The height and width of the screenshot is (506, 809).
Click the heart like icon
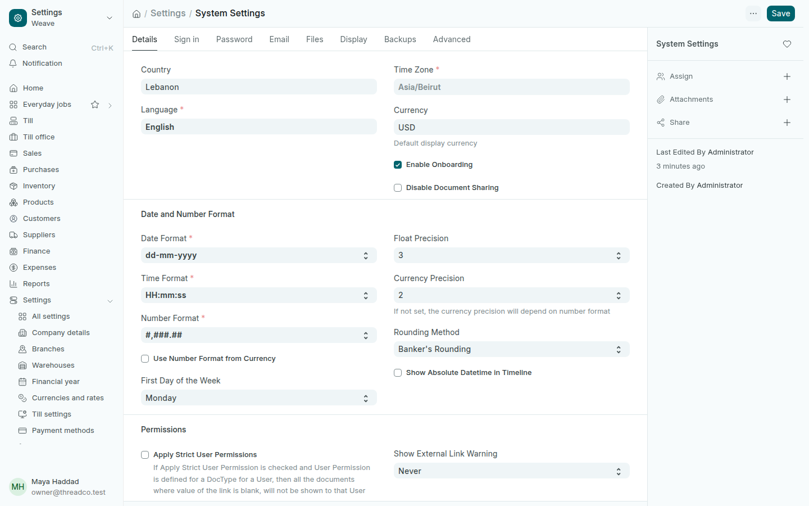point(787,44)
